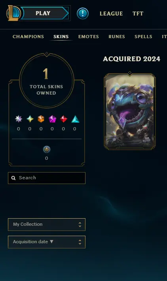Screen dimensions: 167x281
Task: Click the League of Legends logo icon
Action: tap(13, 13)
